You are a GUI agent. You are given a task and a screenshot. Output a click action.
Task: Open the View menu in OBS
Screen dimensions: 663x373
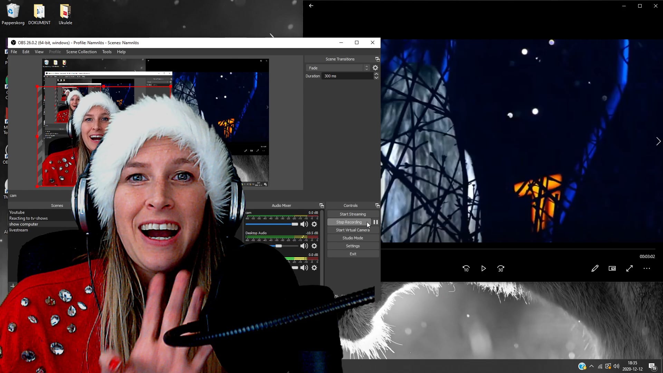click(39, 52)
